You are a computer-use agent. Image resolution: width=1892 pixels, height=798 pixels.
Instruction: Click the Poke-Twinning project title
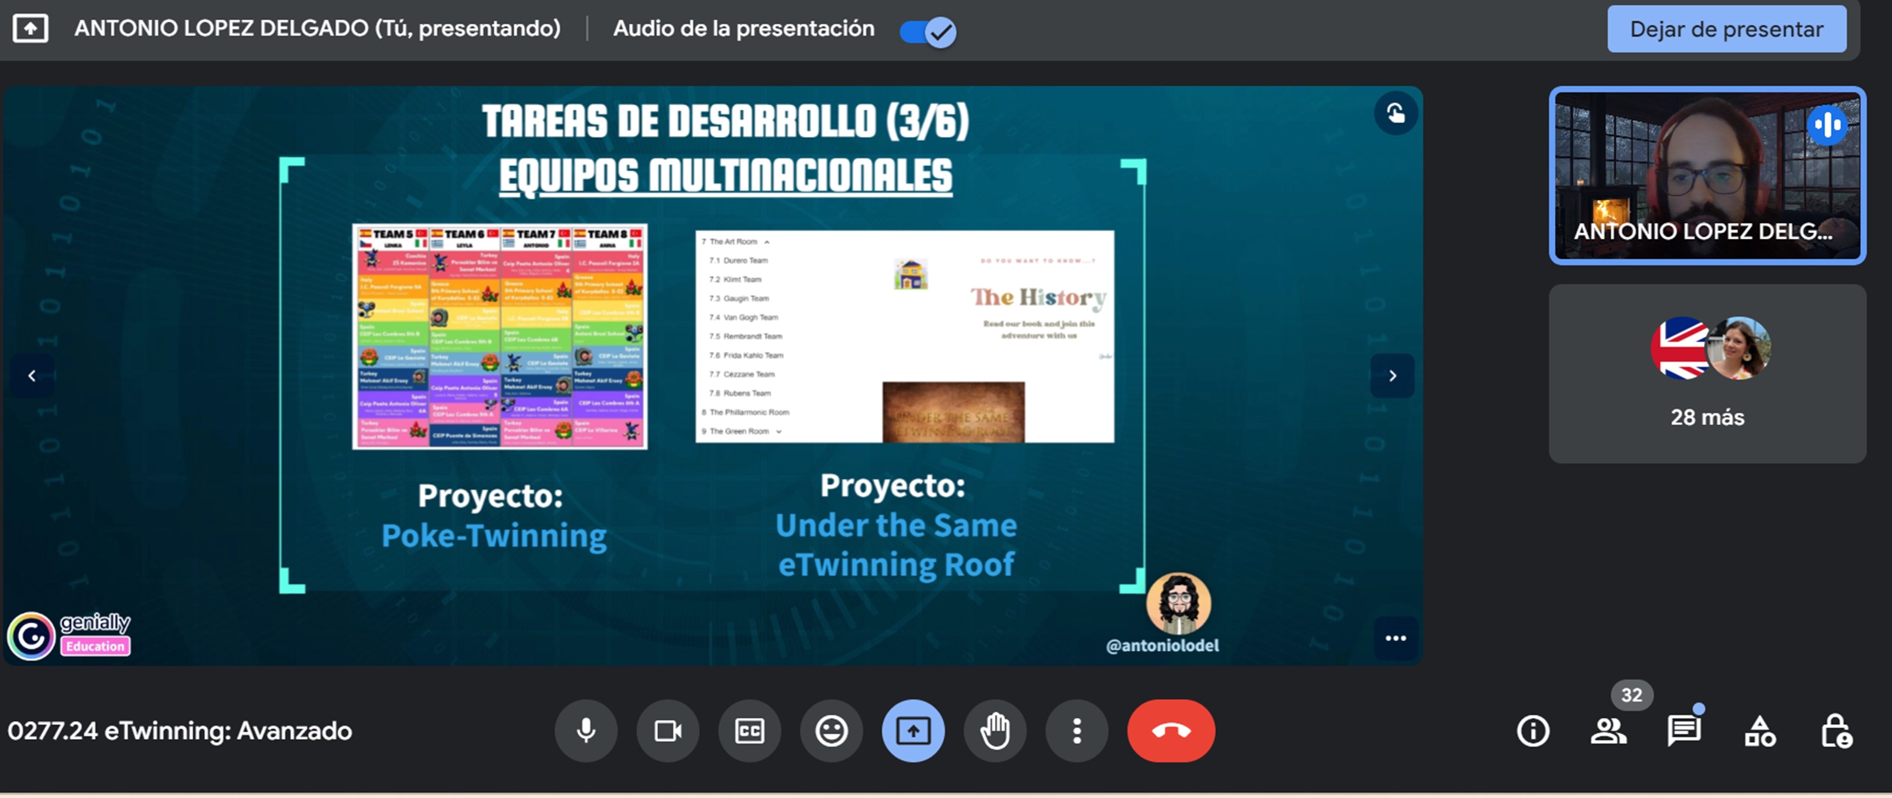[494, 536]
